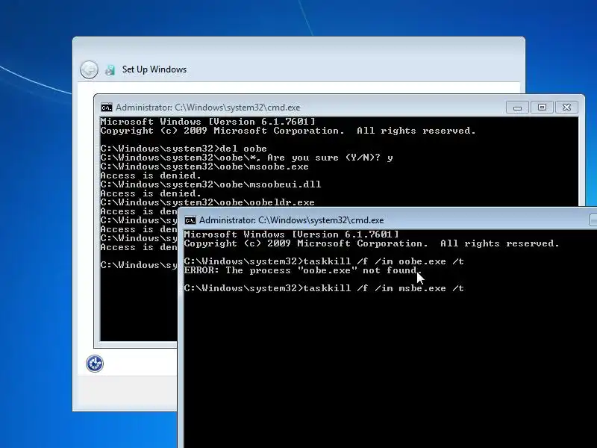
Task: Click the 'del oobe' command line in rear window
Action: [184, 149]
